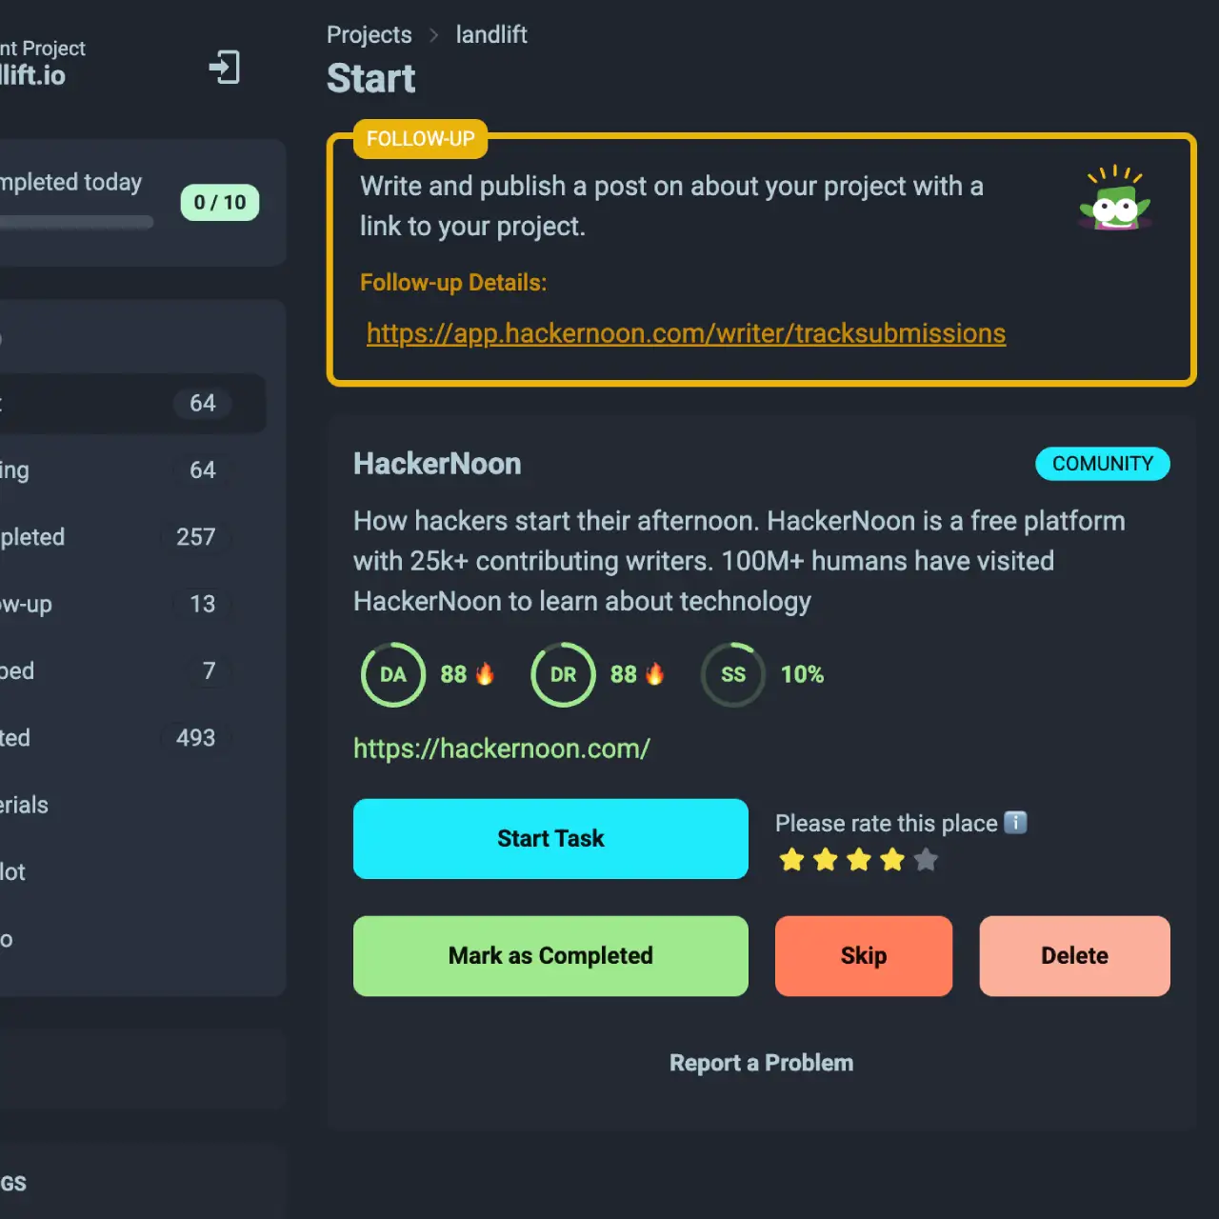1219x1219 pixels.
Task: Give HackerNoon a one-star rating
Action: tap(791, 859)
